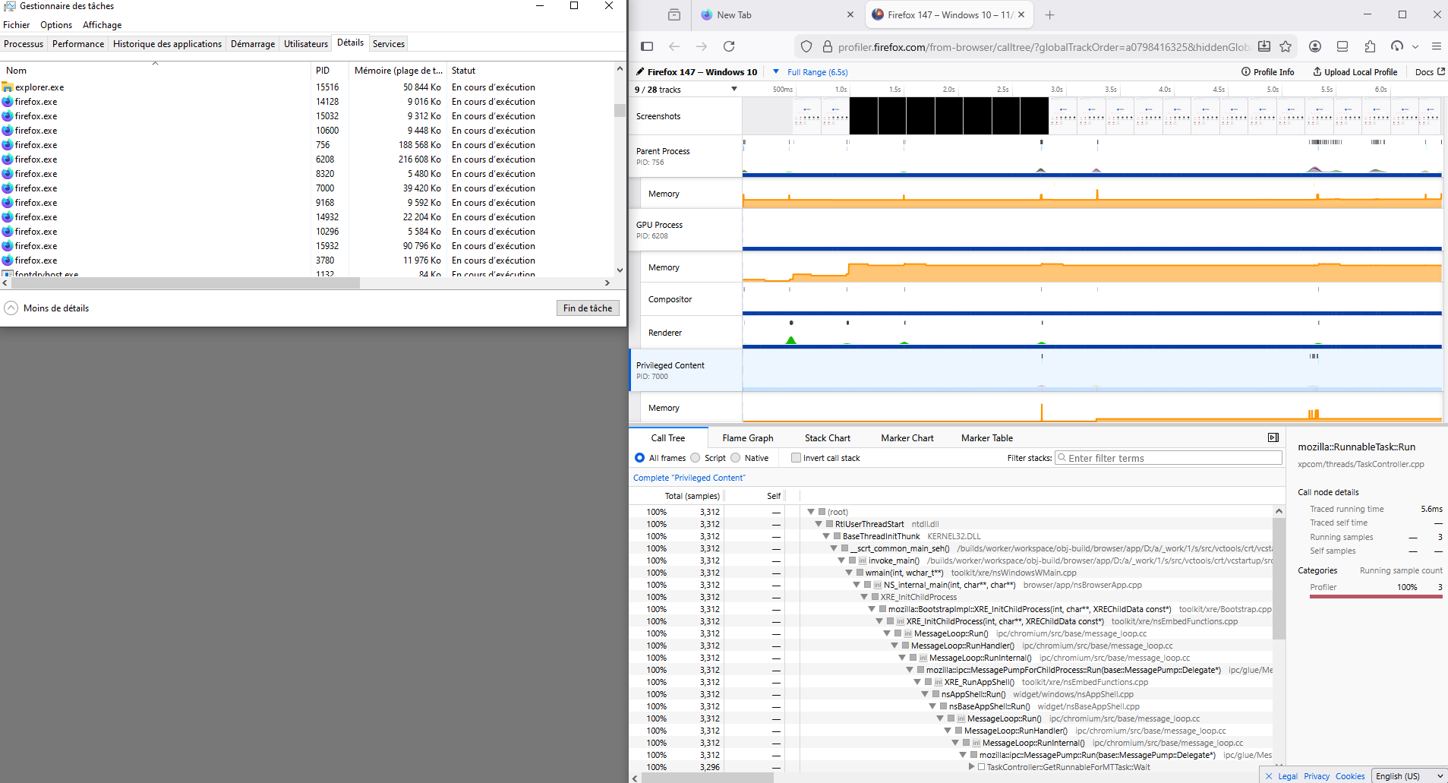The width and height of the screenshot is (1448, 783).
Task: Open the Performance tab in Task Manager
Action: point(78,44)
